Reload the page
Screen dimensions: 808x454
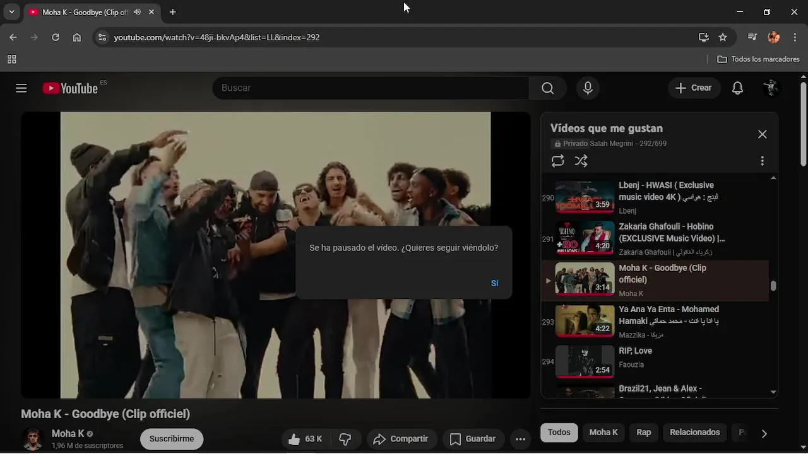pyautogui.click(x=56, y=37)
